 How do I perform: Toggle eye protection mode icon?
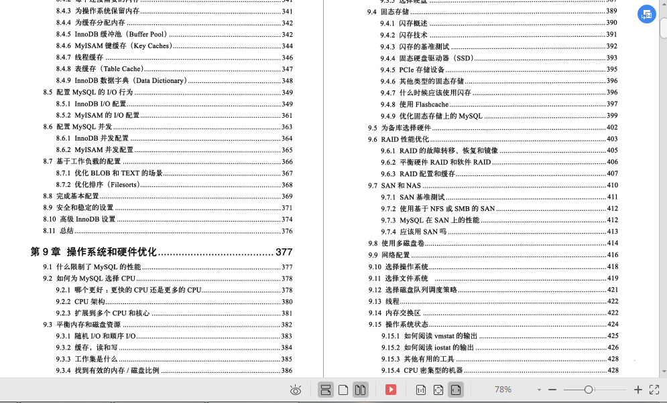(x=296, y=390)
